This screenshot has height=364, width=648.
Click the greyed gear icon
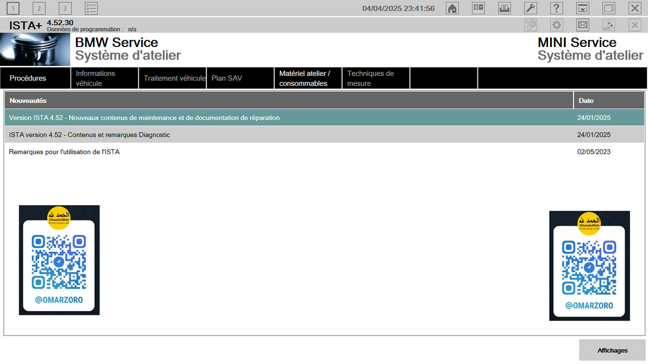556,25
